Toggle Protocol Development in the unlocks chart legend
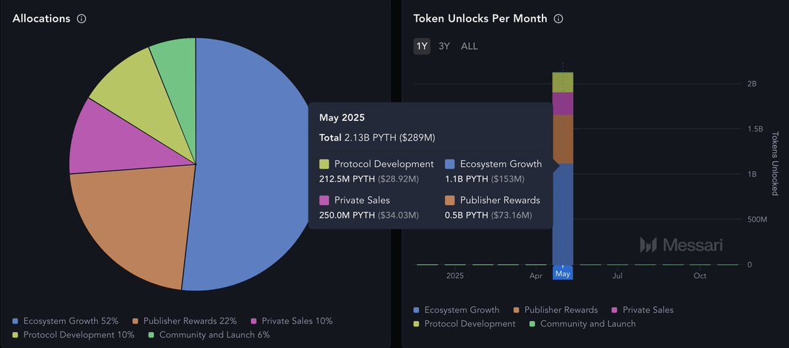789x348 pixels. pos(464,324)
